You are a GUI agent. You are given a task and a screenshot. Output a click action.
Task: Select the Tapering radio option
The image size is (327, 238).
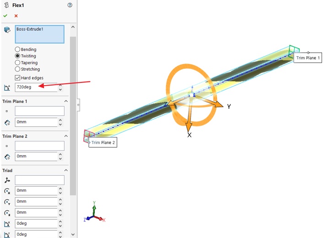pos(17,63)
